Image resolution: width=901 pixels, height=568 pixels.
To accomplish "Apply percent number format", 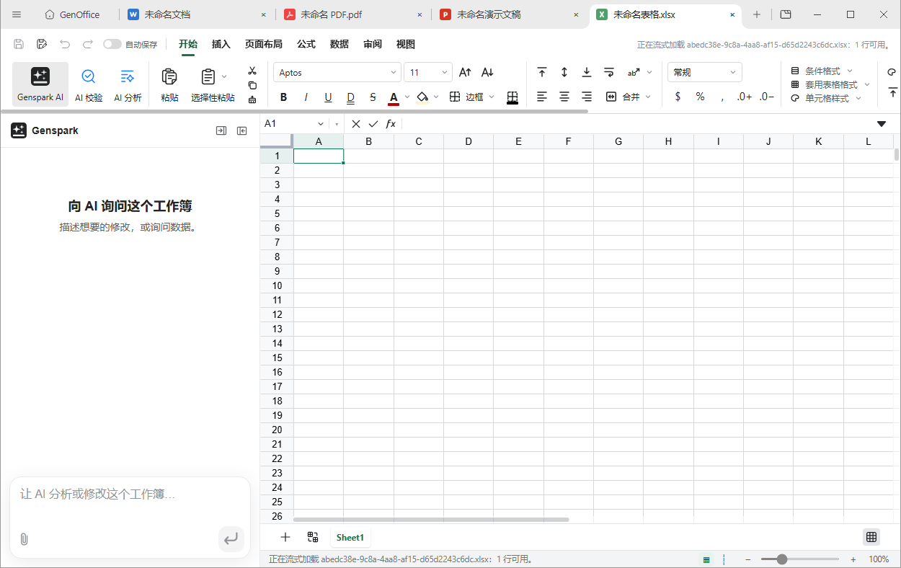I will [x=700, y=97].
